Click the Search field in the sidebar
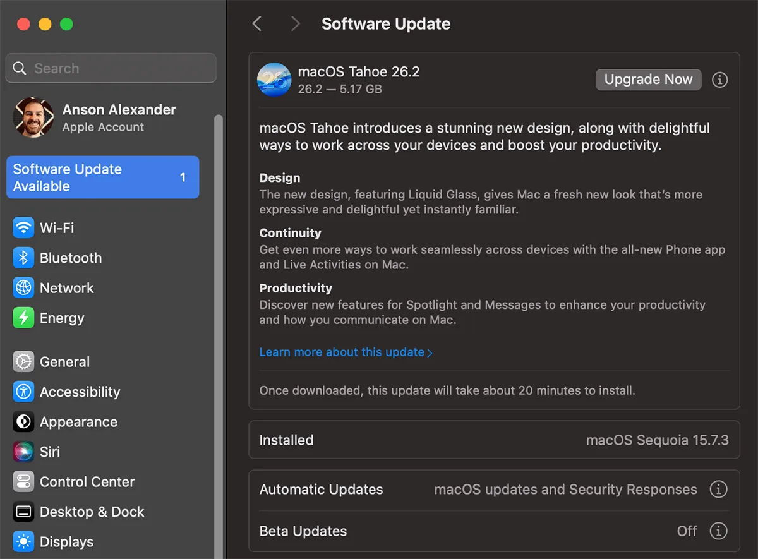This screenshot has width=758, height=559. [x=111, y=68]
